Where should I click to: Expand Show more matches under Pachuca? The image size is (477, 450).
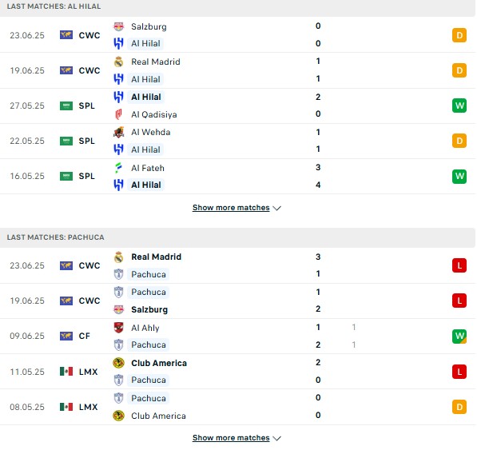(231, 437)
